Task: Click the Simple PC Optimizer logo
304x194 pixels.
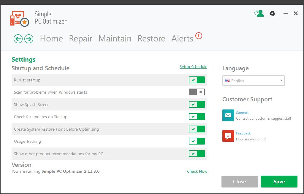Action: click(x=18, y=18)
